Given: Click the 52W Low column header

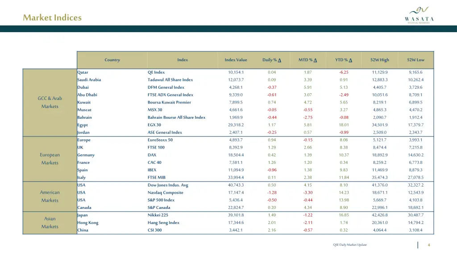Looking at the screenshot, I should pos(415,60).
